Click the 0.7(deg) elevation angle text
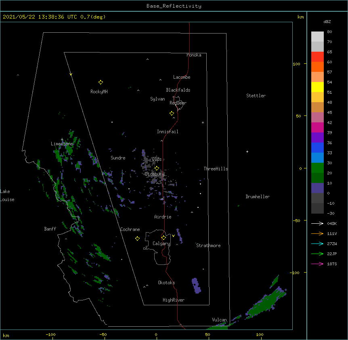Image resolution: width=348 pixels, height=340 pixels. [x=93, y=17]
